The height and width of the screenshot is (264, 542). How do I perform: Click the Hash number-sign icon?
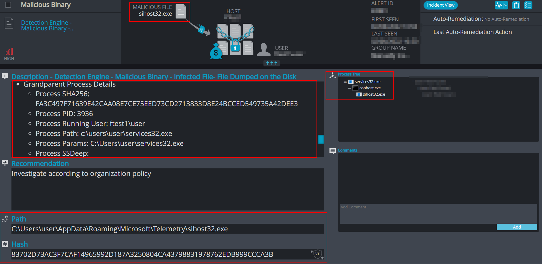click(5, 244)
